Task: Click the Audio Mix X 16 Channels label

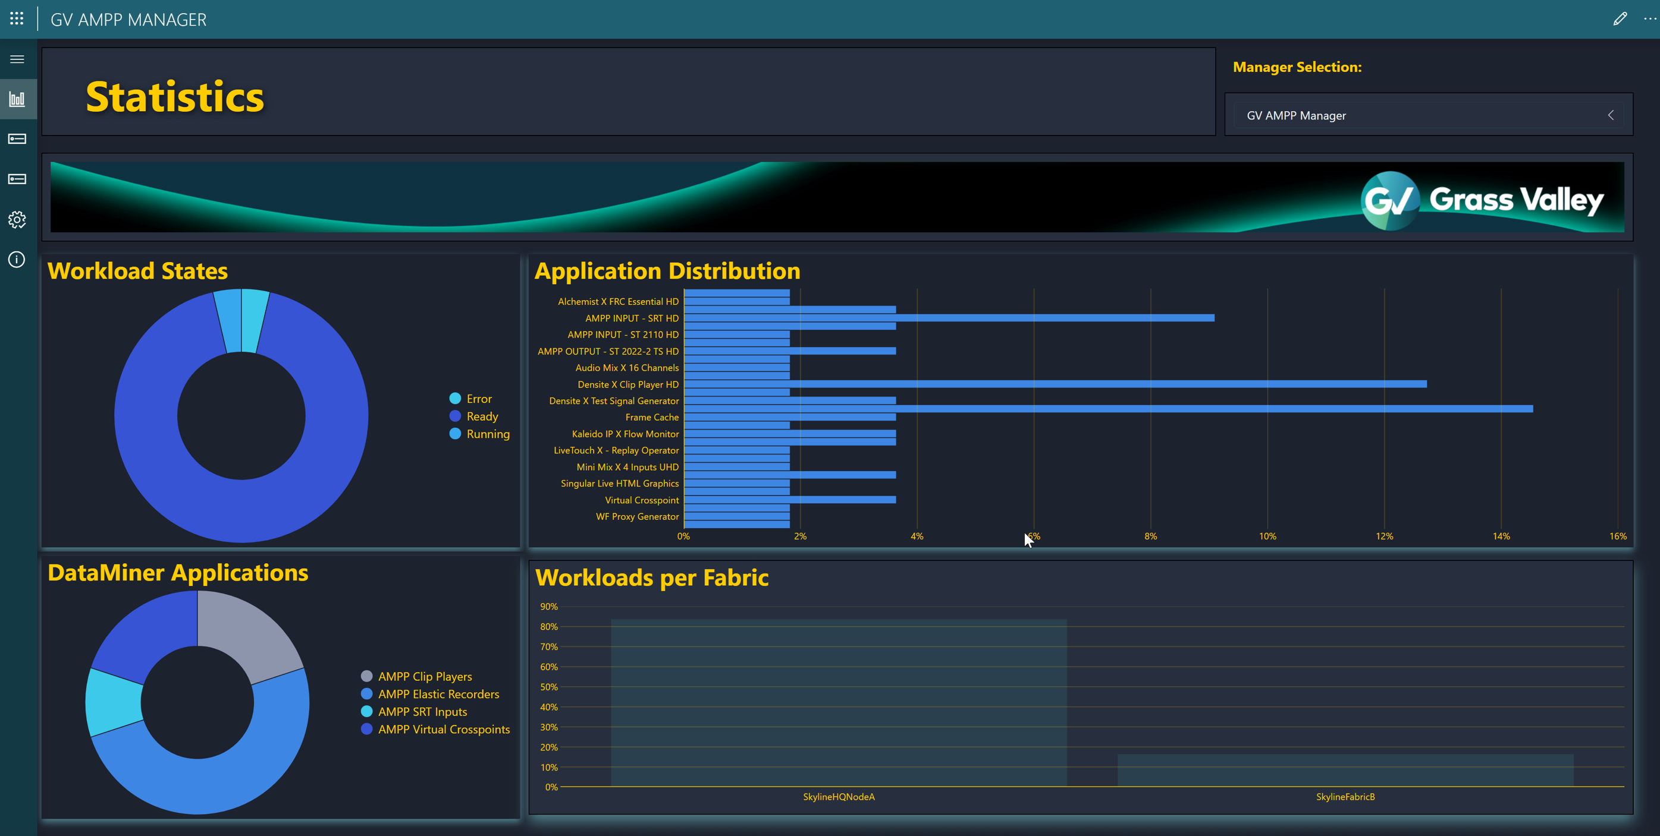Action: pyautogui.click(x=627, y=367)
